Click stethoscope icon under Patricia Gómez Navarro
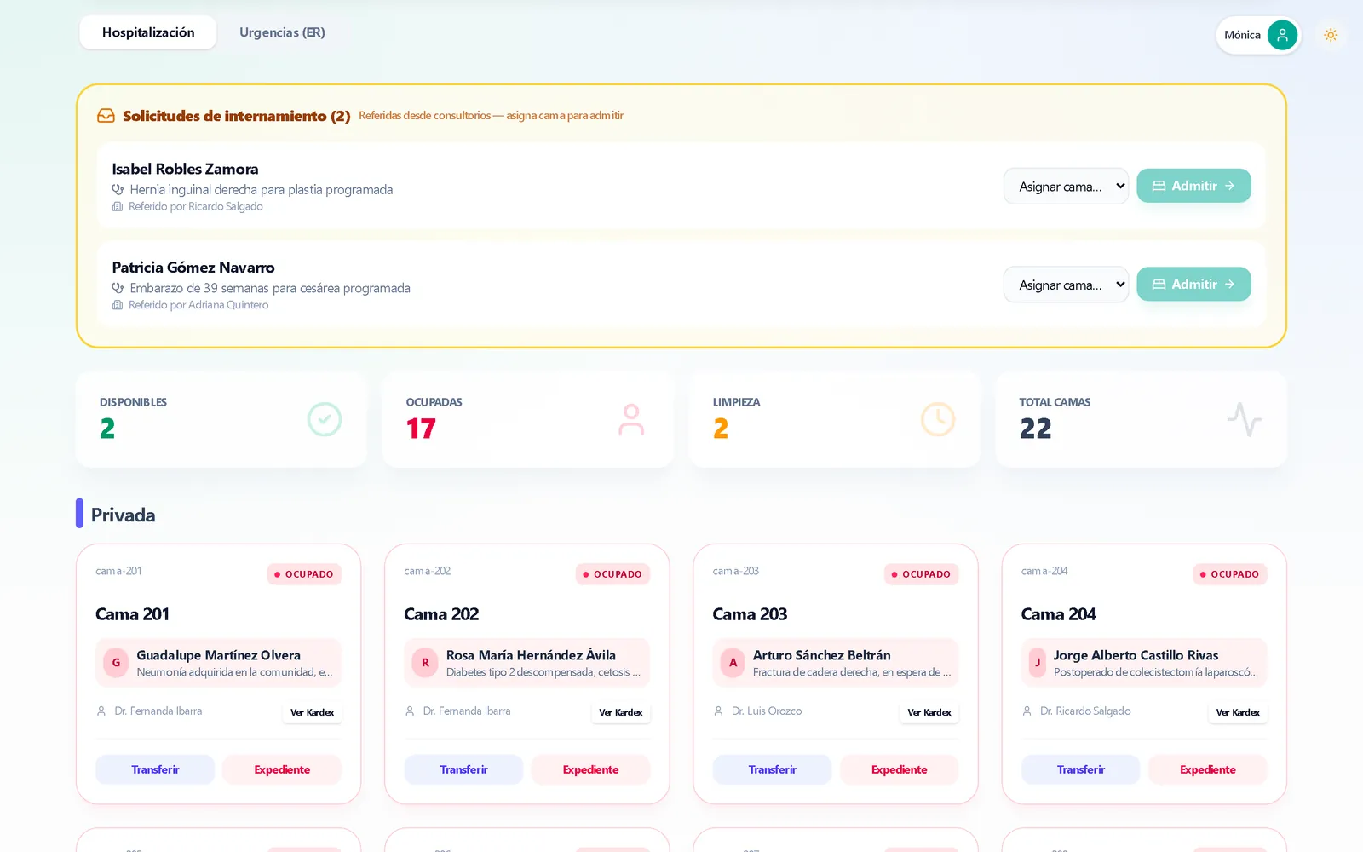 118,289
